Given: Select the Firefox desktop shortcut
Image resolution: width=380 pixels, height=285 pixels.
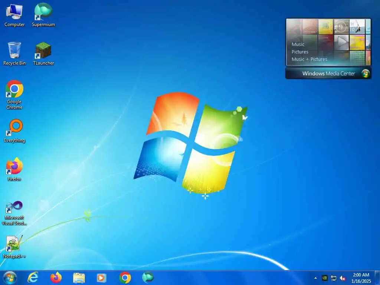Looking at the screenshot, I should [x=14, y=169].
